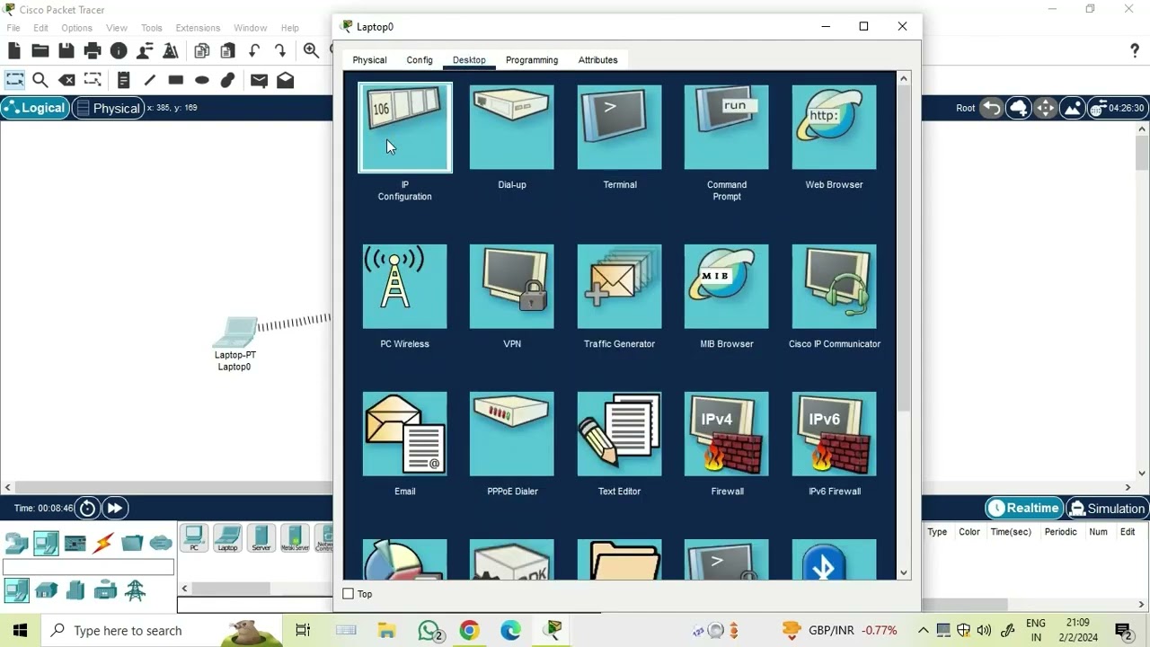Image resolution: width=1150 pixels, height=647 pixels.
Task: Click the desktop panel scroll down arrow
Action: point(904,572)
